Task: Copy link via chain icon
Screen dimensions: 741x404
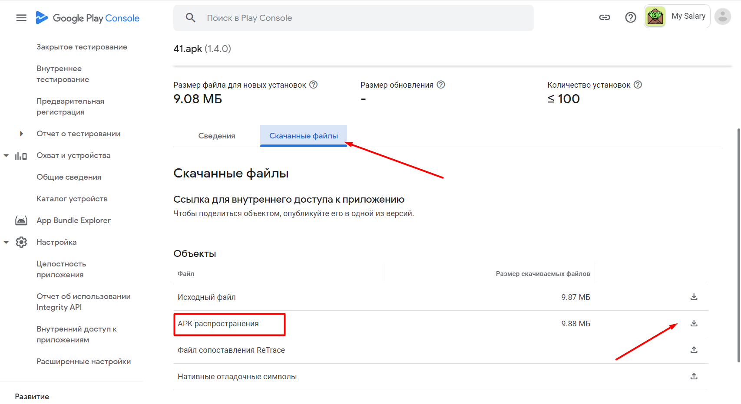Action: [605, 17]
